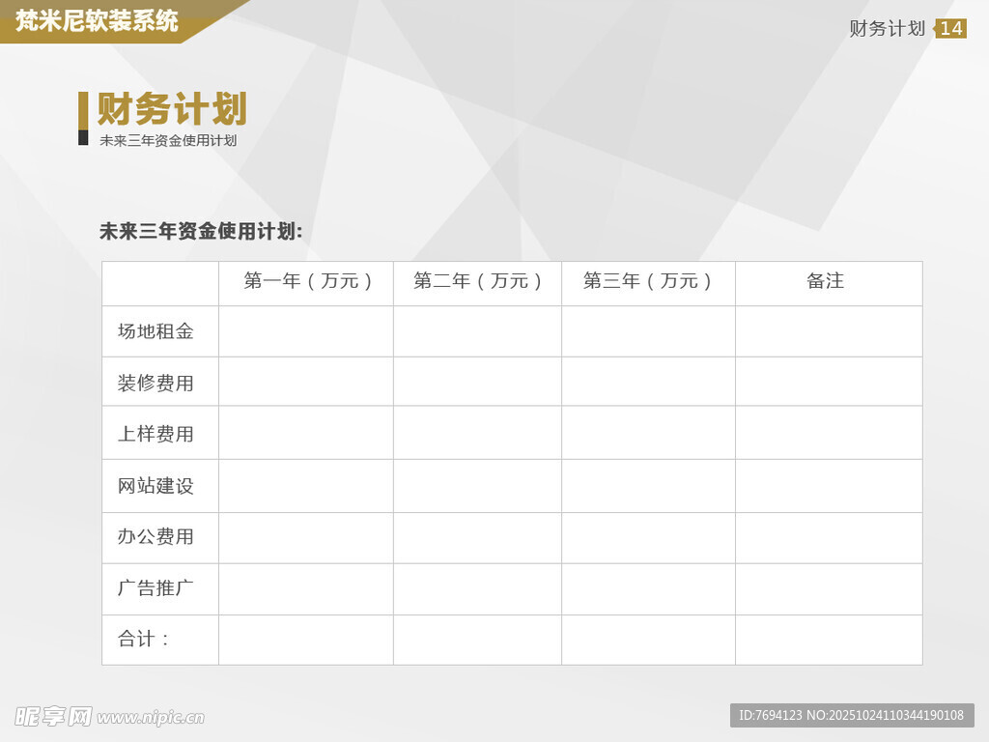Click the 广告推广 备注 empty cell
The image size is (989, 742).
click(829, 589)
